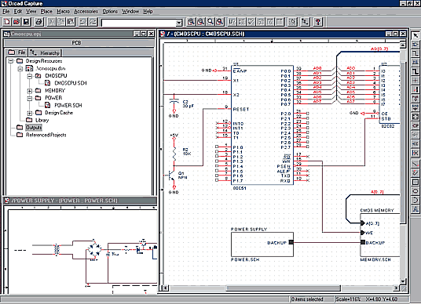Image resolution: width=421 pixels, height=304 pixels.
Task: Click the schematic scroll-down arrow
Action: pyautogui.click(x=403, y=281)
